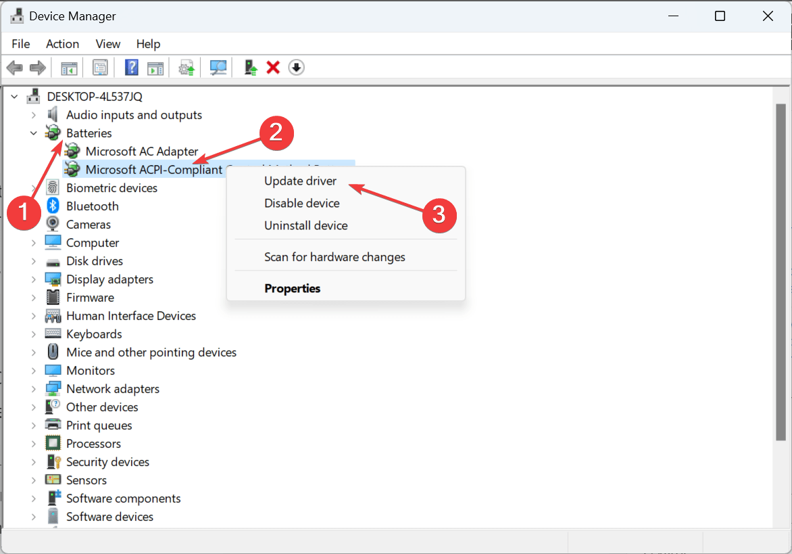792x554 pixels.
Task: Click the Forward navigation arrow in toolbar
Action: tap(37, 67)
